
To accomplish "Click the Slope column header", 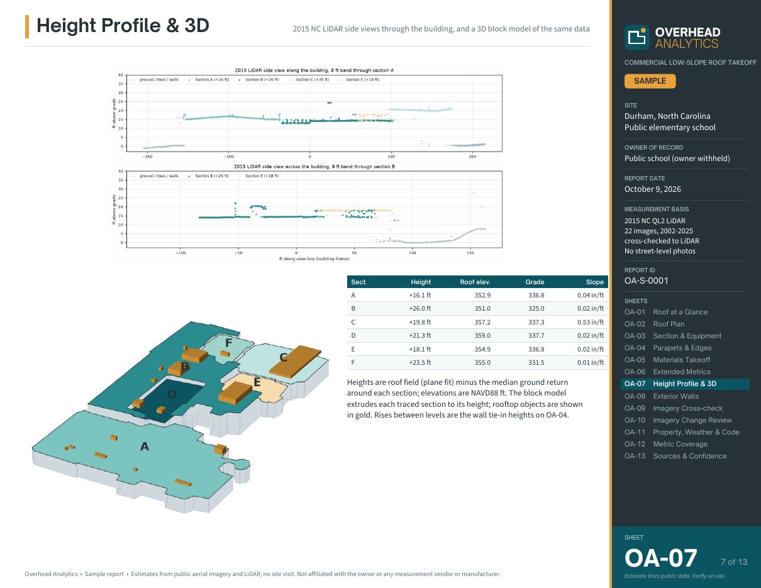I will click(x=594, y=282).
